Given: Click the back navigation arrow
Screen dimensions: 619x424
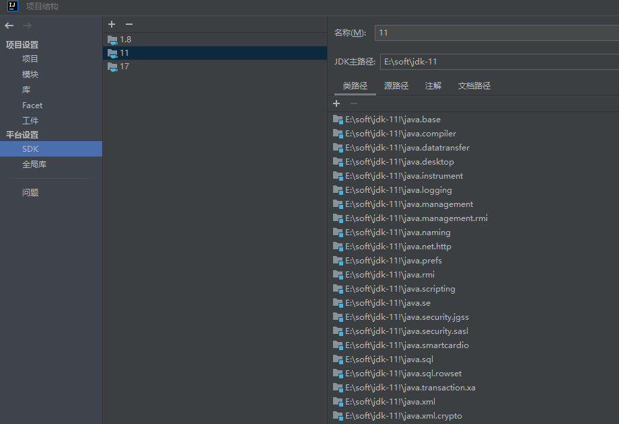Looking at the screenshot, I should click(x=9, y=26).
